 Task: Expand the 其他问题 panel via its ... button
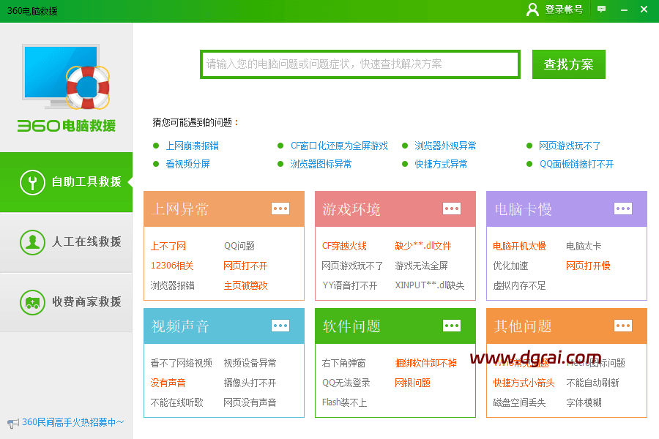(x=623, y=326)
